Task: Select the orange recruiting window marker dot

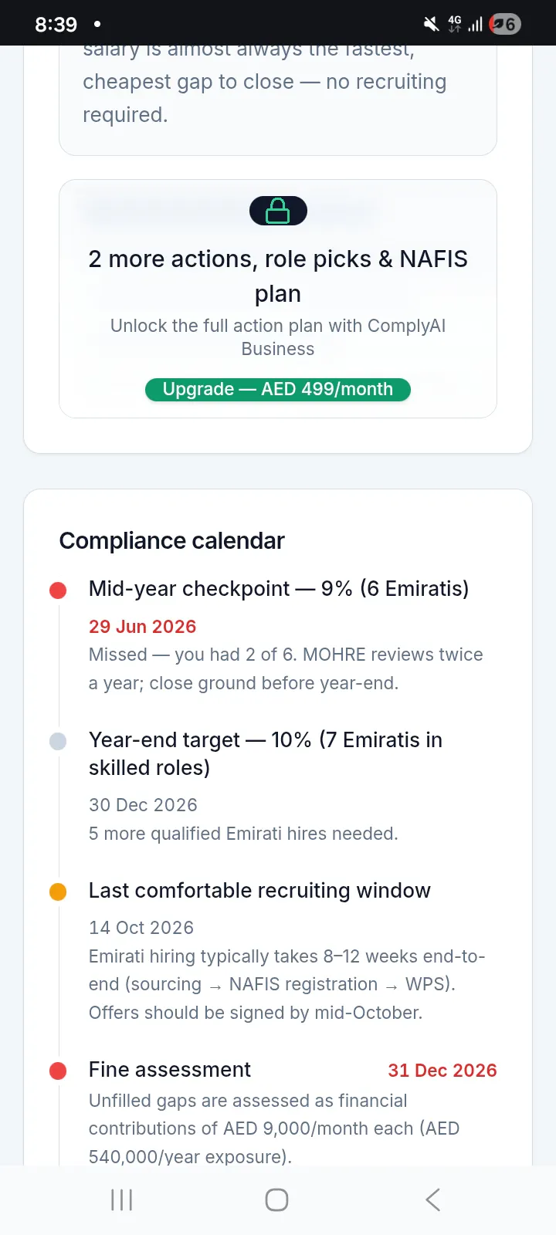Action: 58,892
